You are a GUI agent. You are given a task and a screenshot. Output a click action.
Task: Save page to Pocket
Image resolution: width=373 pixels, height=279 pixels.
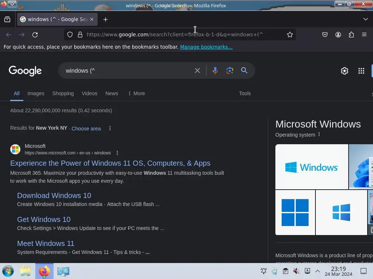point(325,35)
